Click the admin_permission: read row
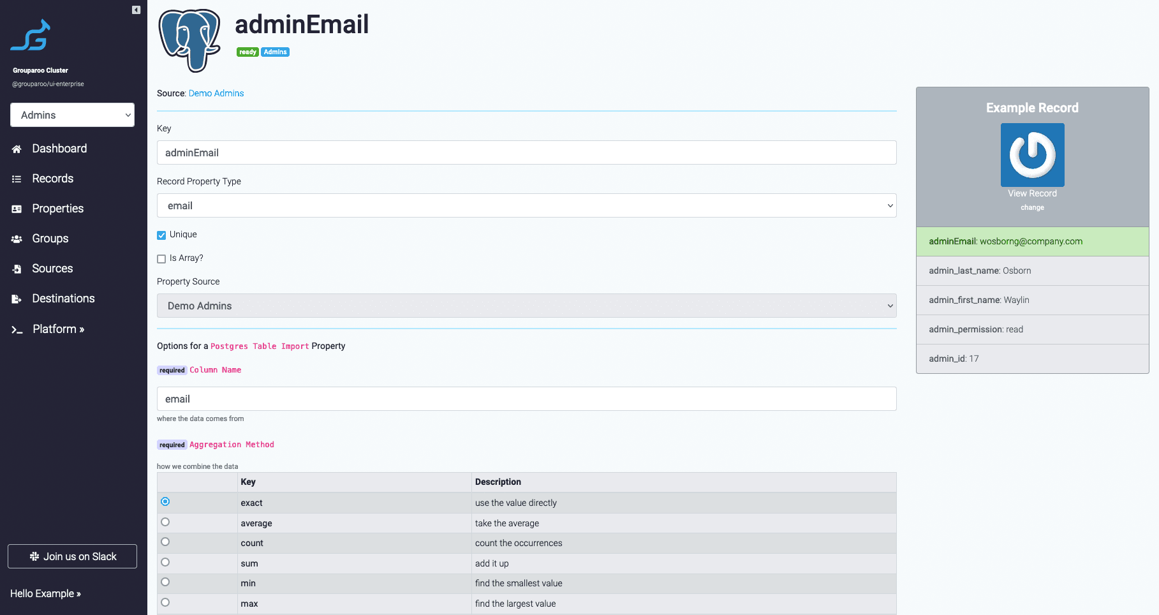The height and width of the screenshot is (615, 1159). coord(1032,329)
